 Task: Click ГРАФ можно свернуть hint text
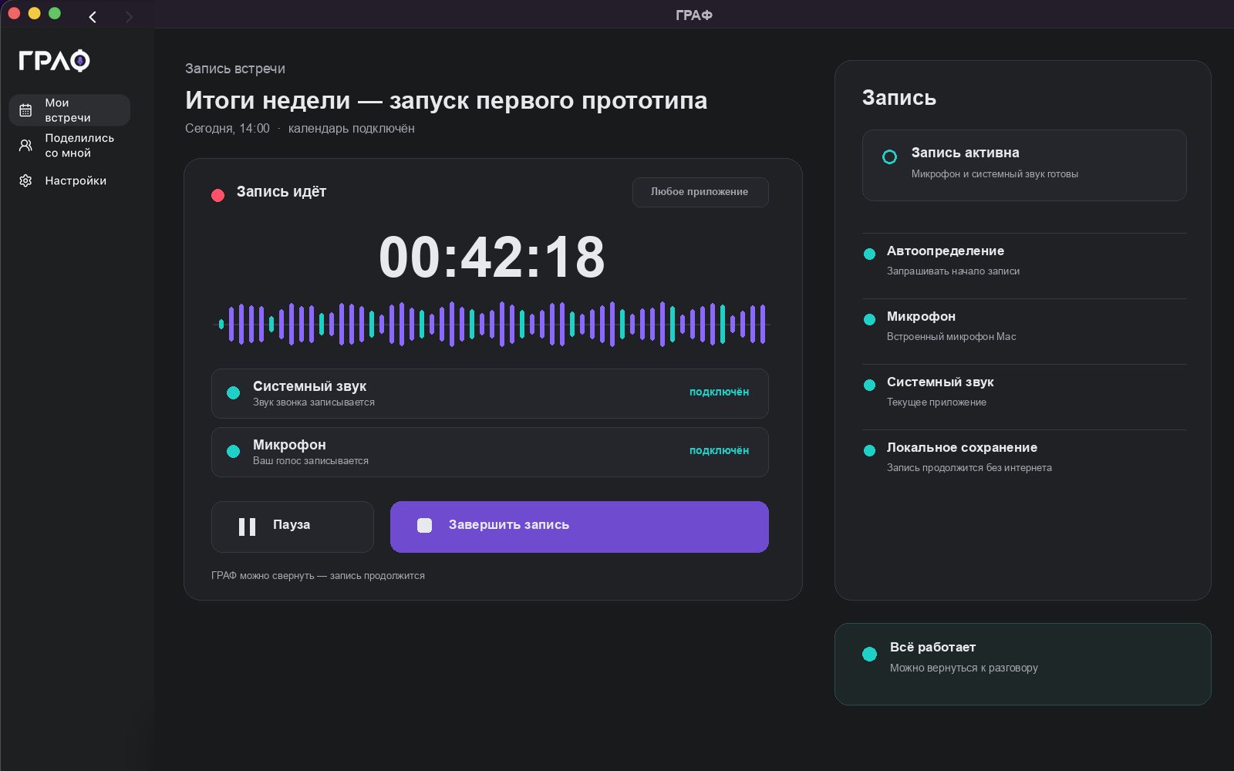pyautogui.click(x=318, y=575)
